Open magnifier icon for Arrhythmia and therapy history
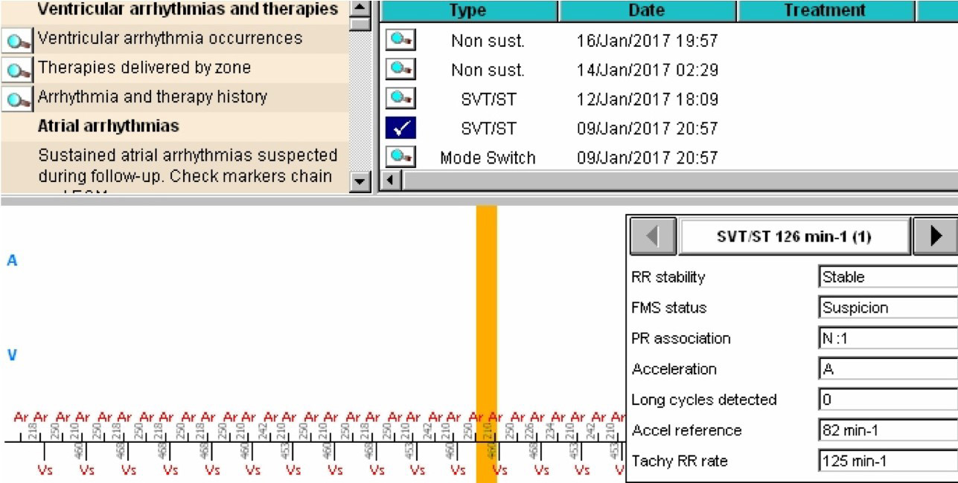958x483 pixels. pyautogui.click(x=16, y=99)
